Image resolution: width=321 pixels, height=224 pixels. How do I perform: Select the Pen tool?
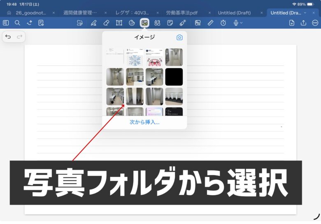93,23
